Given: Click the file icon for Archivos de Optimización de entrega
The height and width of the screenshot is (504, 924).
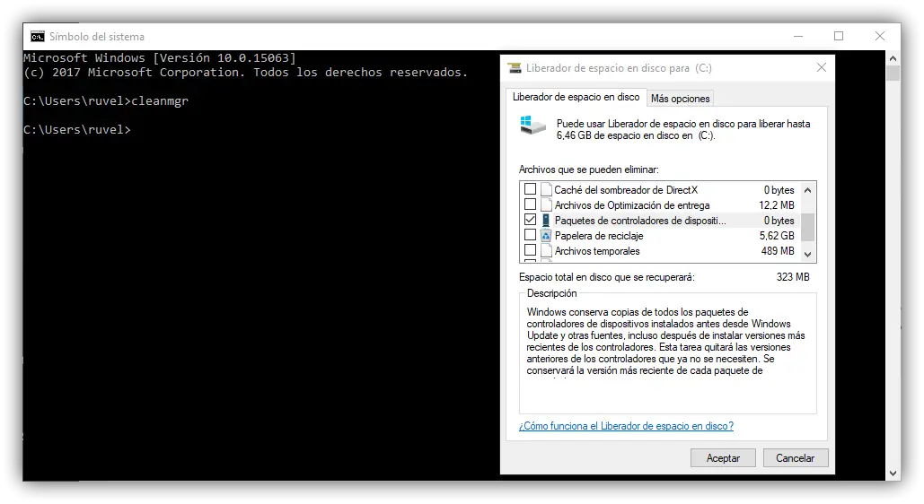Looking at the screenshot, I should (546, 204).
